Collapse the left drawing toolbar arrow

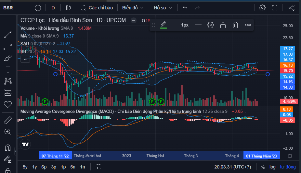coord(16,151)
